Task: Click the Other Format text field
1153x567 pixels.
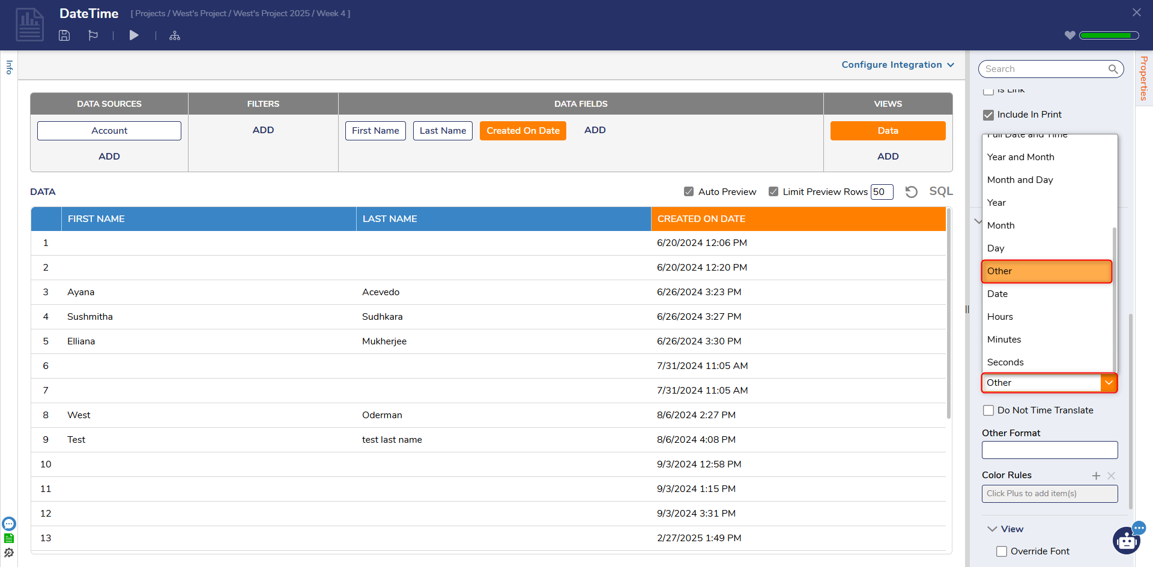Action: (x=1049, y=450)
